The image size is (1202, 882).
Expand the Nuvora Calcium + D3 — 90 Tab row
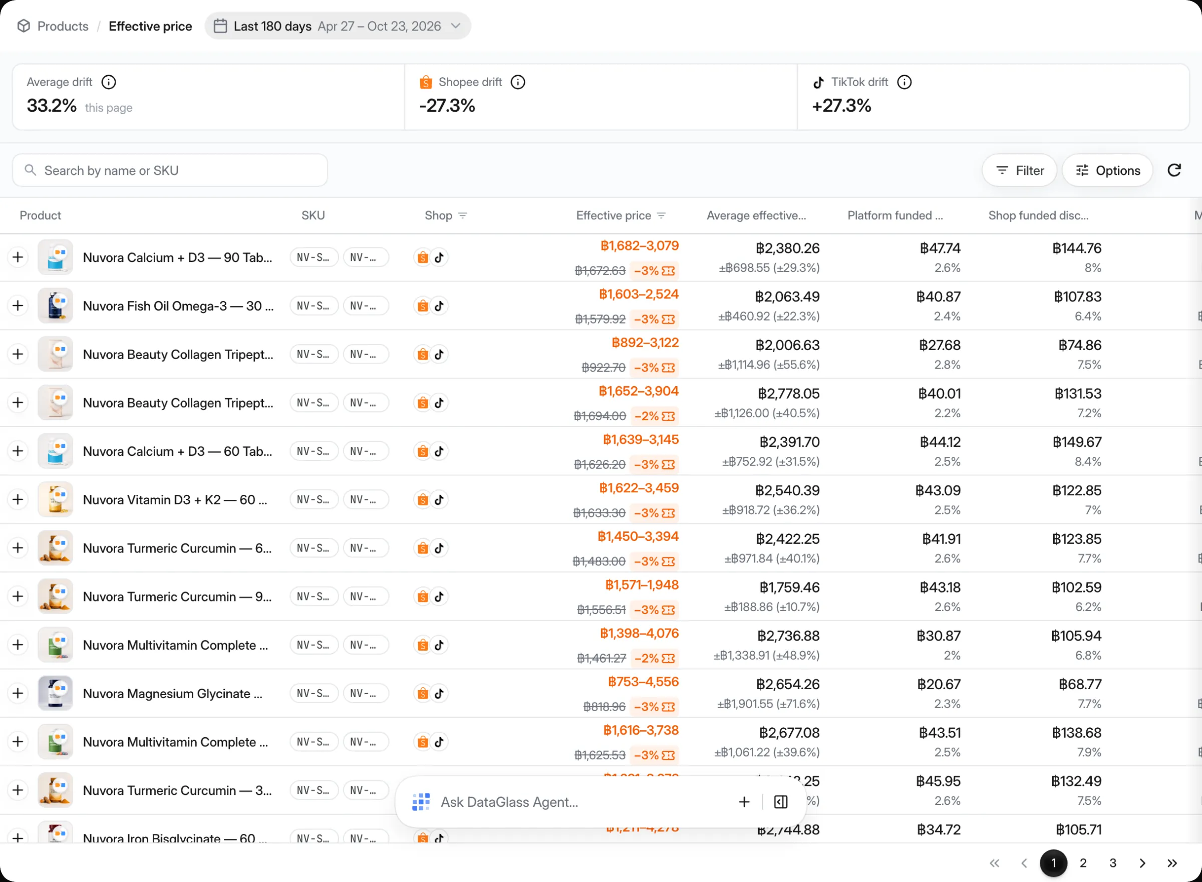(18, 257)
